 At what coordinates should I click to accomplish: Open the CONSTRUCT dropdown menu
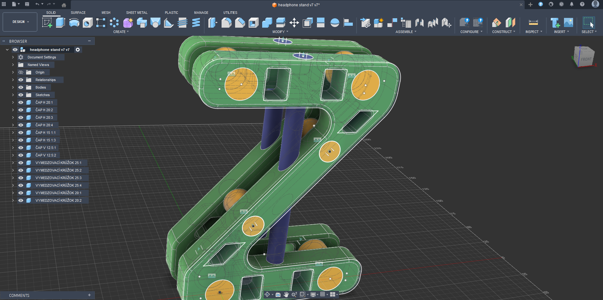pos(503,32)
